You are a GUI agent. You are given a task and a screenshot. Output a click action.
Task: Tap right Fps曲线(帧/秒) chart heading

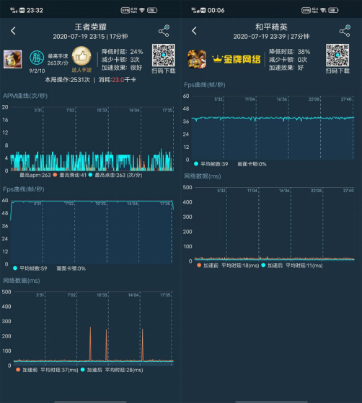click(205, 85)
